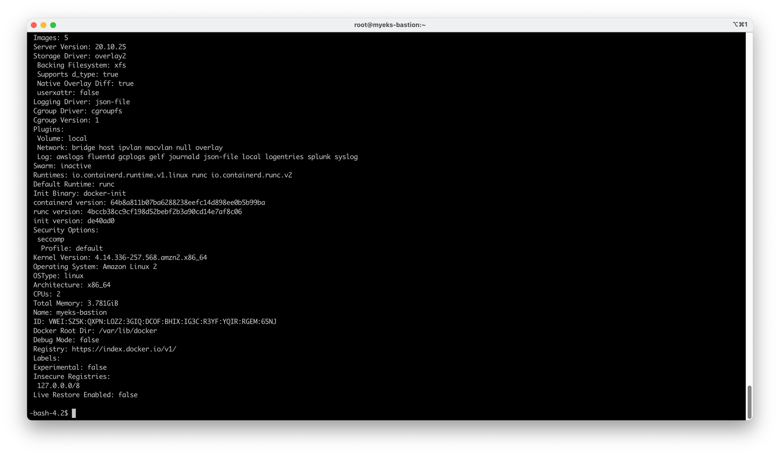Click the runc version hash string
Viewport: 780px width, 456px height.
(x=164, y=212)
